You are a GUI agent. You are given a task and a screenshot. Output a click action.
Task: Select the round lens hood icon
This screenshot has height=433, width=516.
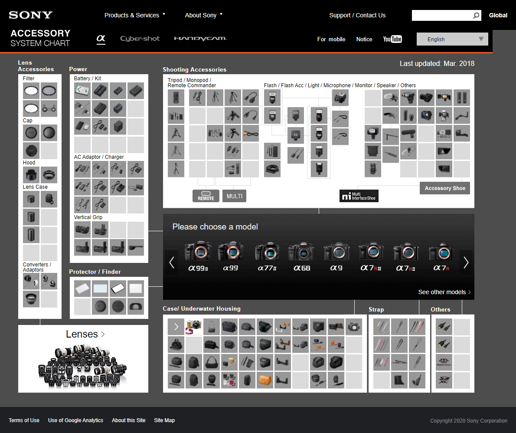(x=49, y=175)
